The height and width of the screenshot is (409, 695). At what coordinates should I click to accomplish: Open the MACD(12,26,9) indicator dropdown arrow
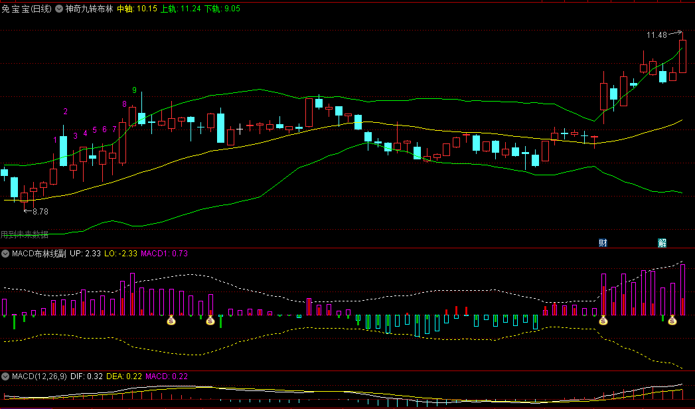pyautogui.click(x=5, y=376)
